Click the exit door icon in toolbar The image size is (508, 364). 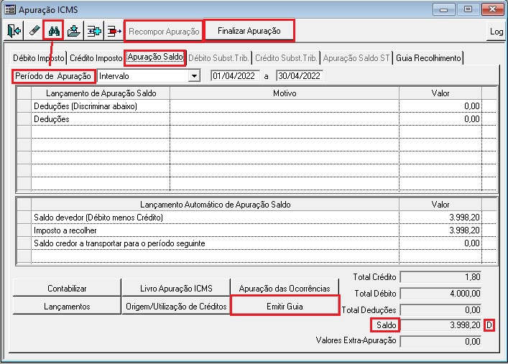(x=14, y=31)
